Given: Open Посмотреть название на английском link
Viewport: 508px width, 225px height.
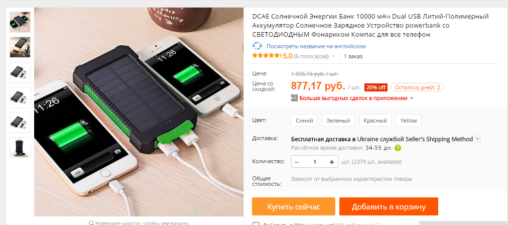Looking at the screenshot, I should pyautogui.click(x=316, y=46).
